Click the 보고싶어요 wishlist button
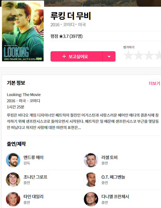Viewport: 161px width, 208px height. click(76, 56)
